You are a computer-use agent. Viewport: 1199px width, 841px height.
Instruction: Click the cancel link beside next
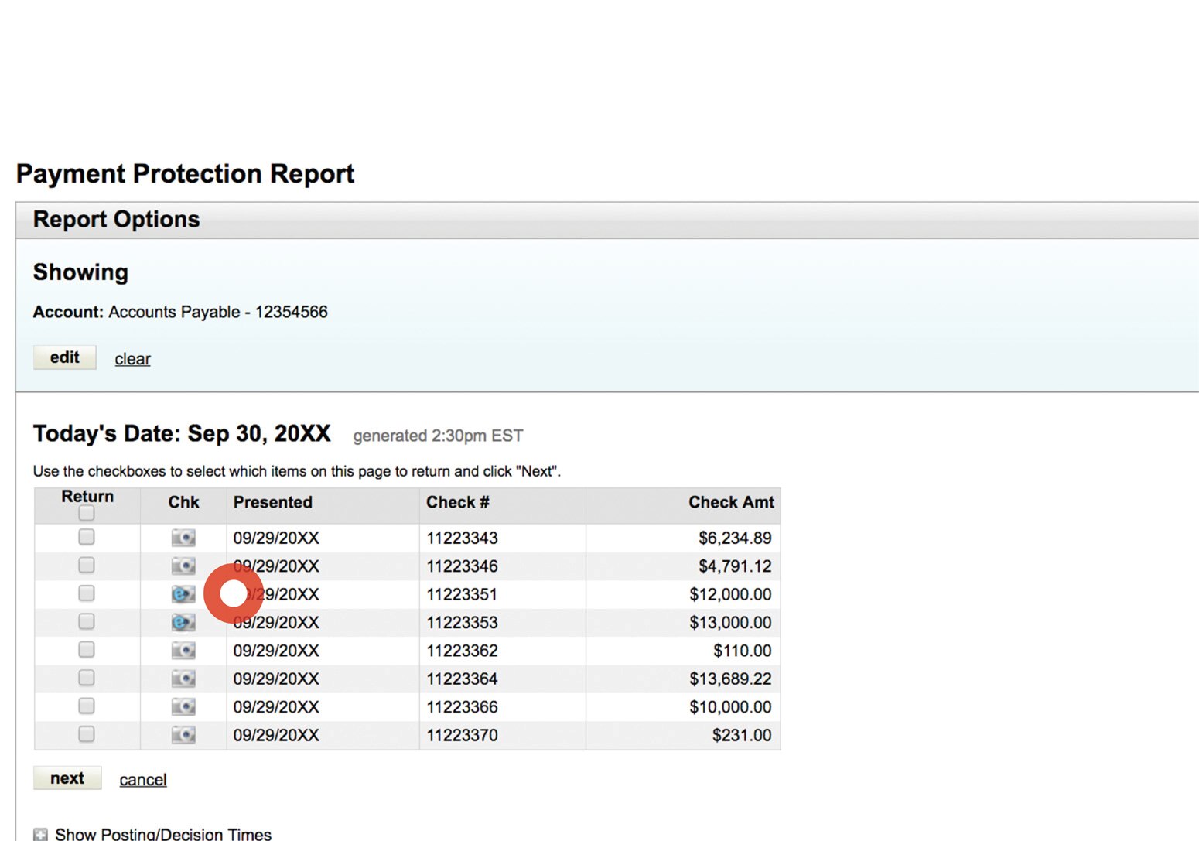click(x=142, y=779)
